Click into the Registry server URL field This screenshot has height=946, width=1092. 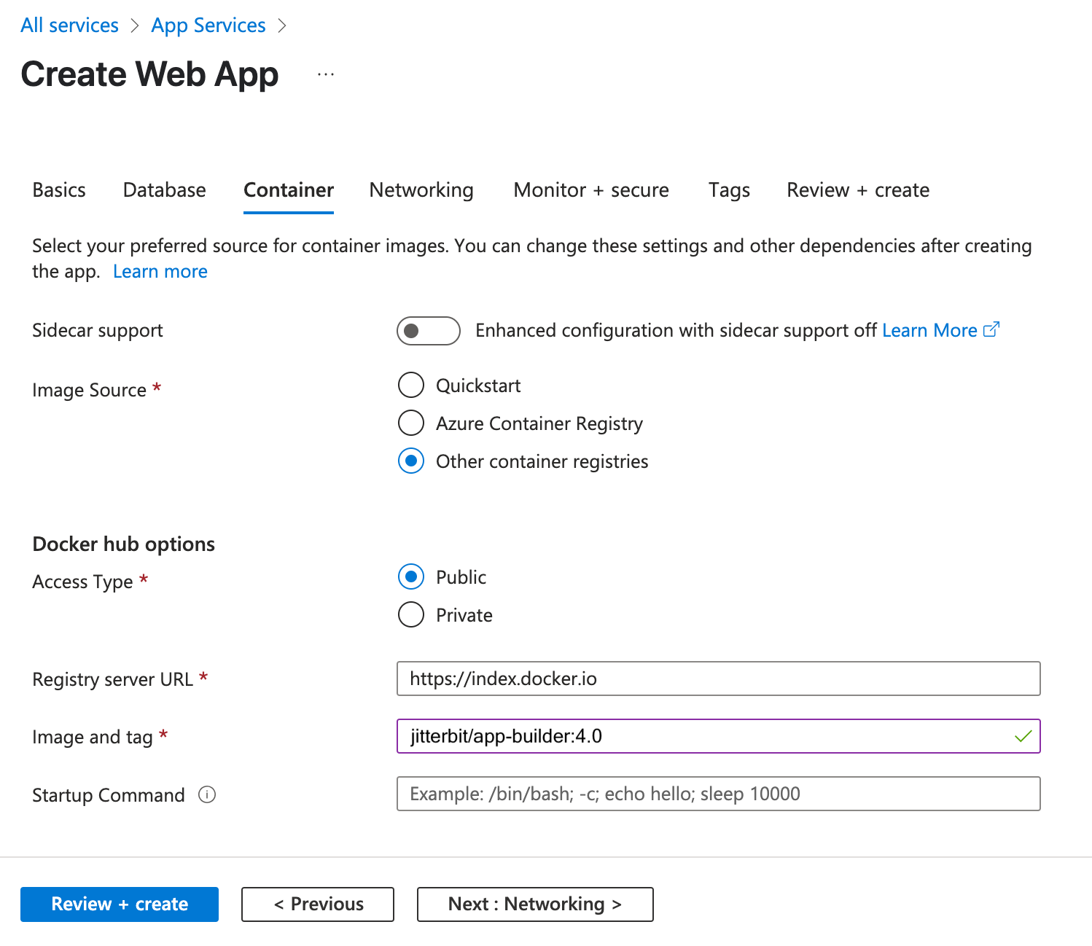718,679
